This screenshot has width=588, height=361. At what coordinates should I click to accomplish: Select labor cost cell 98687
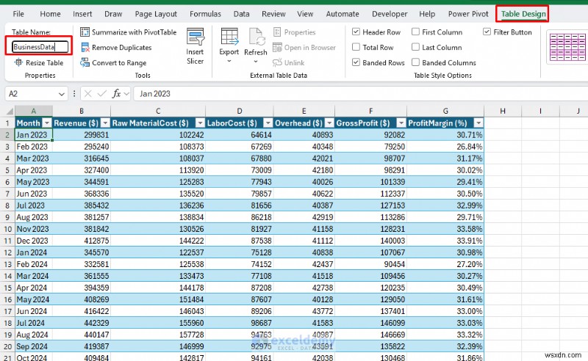(240, 323)
